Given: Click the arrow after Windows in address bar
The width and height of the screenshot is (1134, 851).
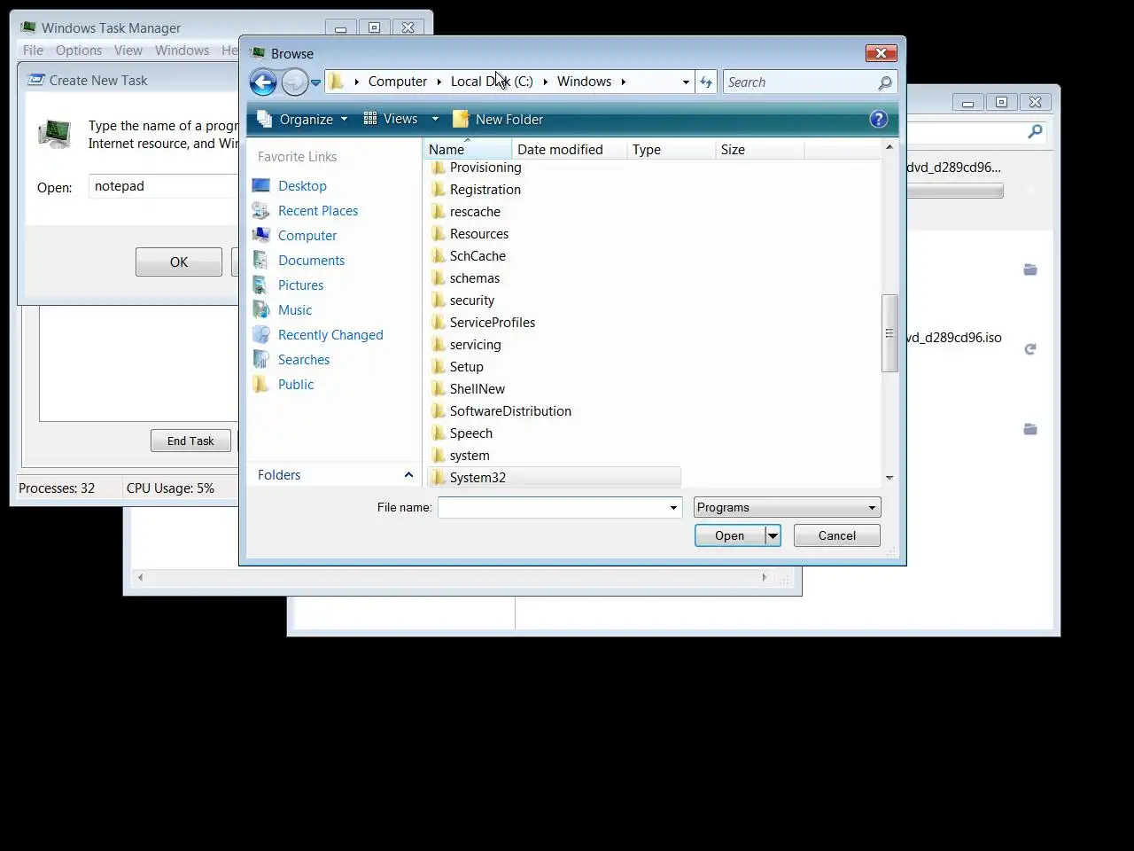Looking at the screenshot, I should pyautogui.click(x=624, y=82).
